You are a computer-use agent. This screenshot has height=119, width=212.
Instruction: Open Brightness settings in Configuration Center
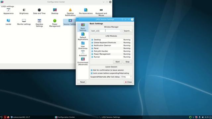coord(24,11)
